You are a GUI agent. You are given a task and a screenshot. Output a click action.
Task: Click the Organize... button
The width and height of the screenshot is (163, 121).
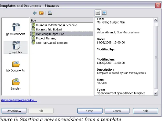pyautogui.click(x=14, y=111)
